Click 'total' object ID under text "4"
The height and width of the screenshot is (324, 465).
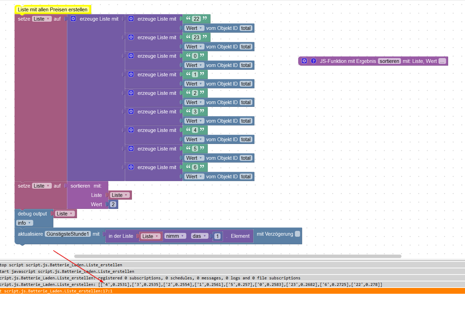pos(246,139)
